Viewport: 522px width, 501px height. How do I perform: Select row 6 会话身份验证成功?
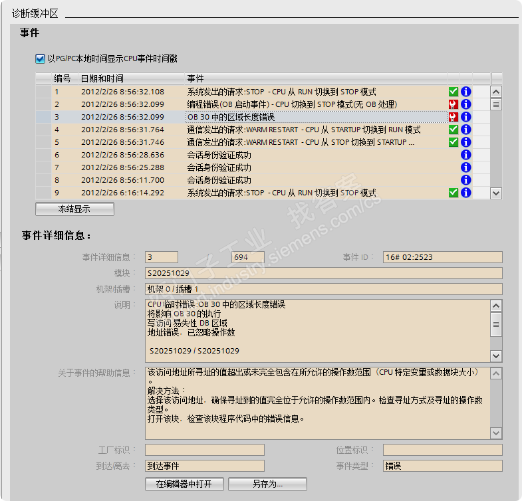click(263, 155)
